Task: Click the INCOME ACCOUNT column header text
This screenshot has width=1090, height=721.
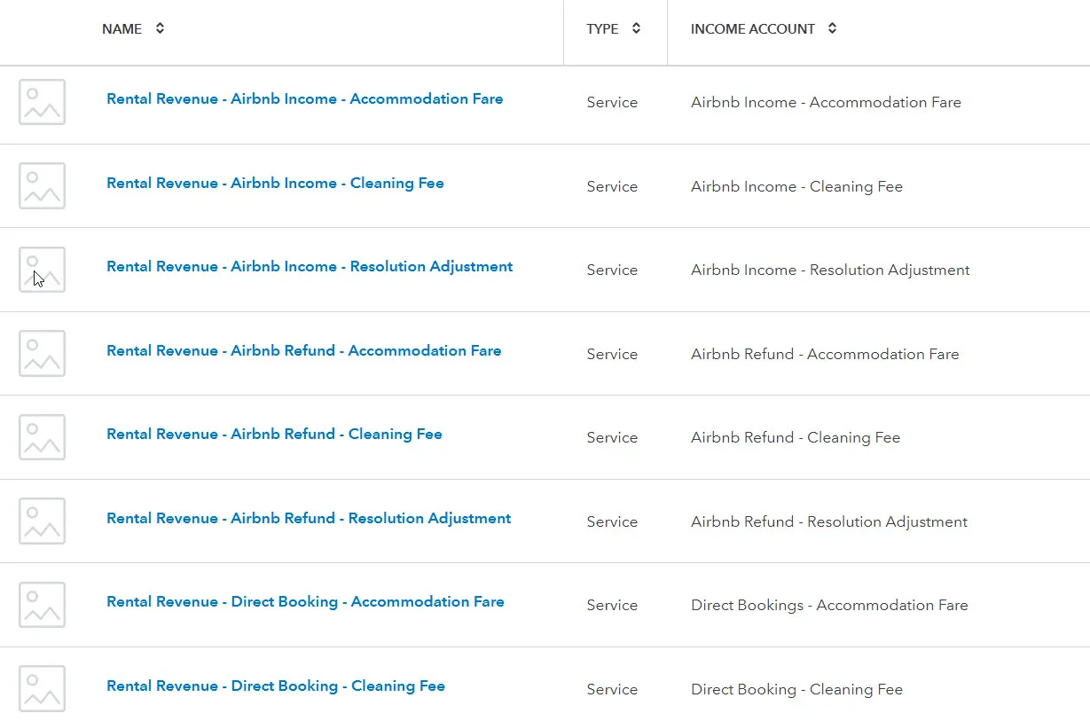Action: (752, 29)
